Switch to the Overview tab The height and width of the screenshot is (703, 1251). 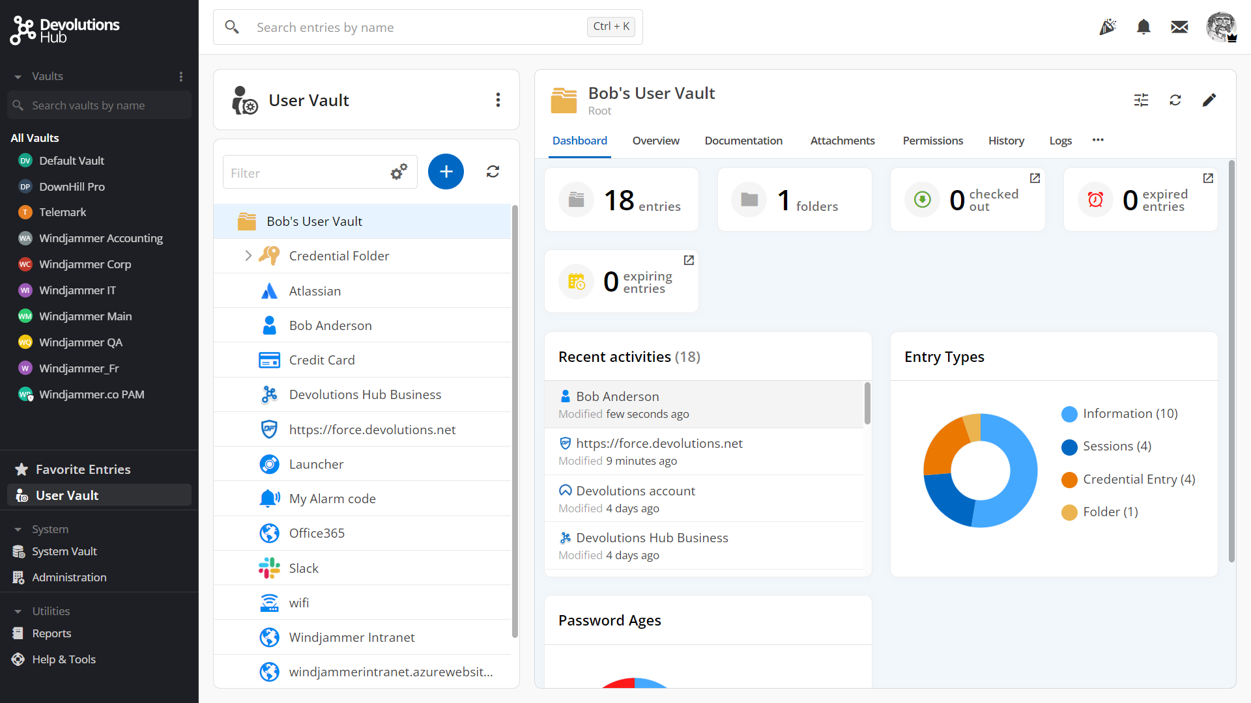pos(655,140)
